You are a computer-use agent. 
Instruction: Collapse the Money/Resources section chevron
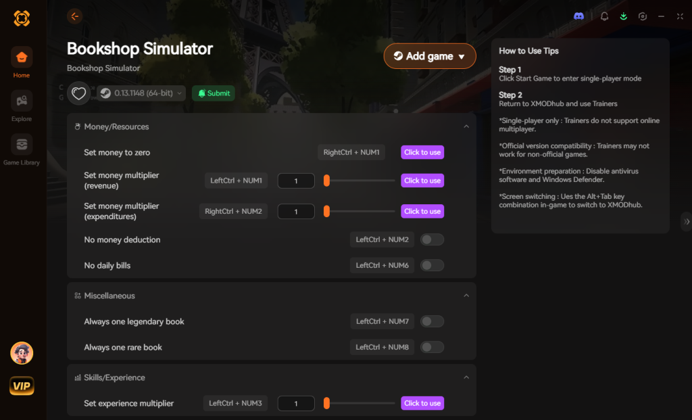pyautogui.click(x=466, y=126)
